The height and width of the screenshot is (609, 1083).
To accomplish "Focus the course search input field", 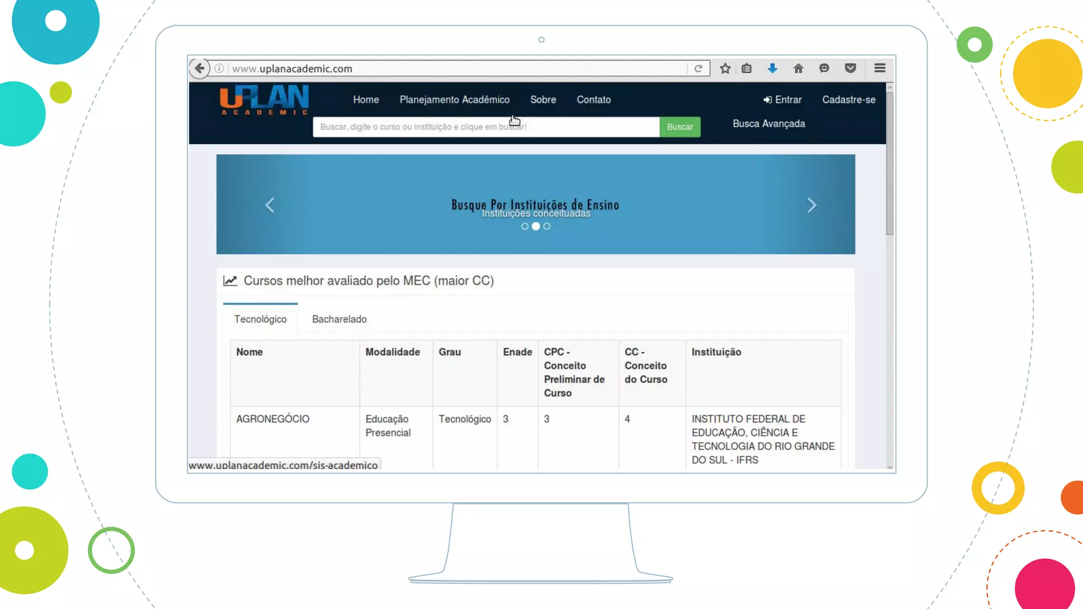I will (485, 127).
